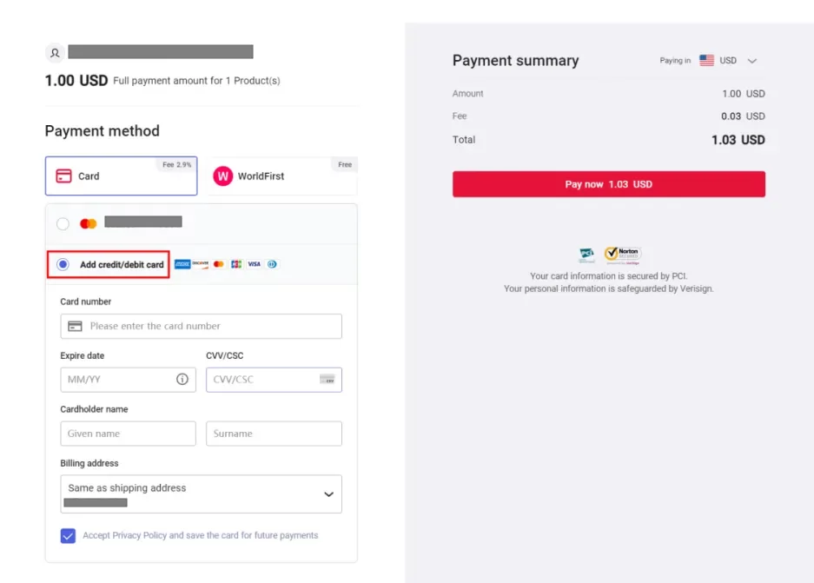Click the Given name field

(128, 434)
